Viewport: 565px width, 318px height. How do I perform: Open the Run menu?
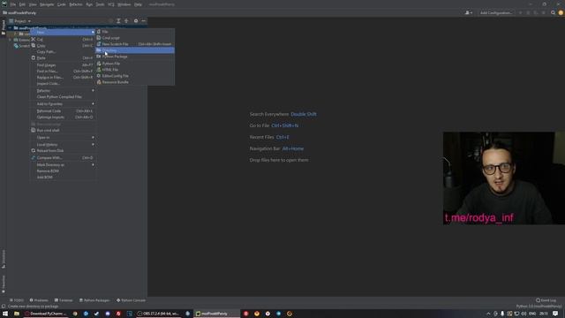pyautogui.click(x=89, y=4)
